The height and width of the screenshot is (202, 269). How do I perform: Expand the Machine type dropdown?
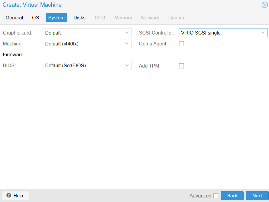(127, 44)
